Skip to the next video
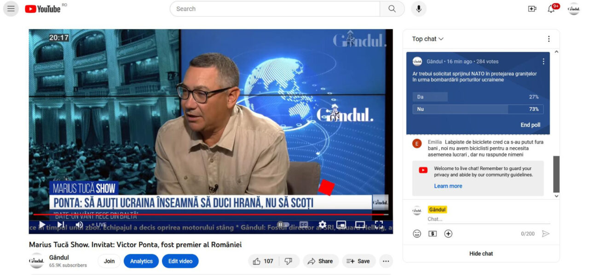This screenshot has height=275, width=589. pyautogui.click(x=60, y=224)
